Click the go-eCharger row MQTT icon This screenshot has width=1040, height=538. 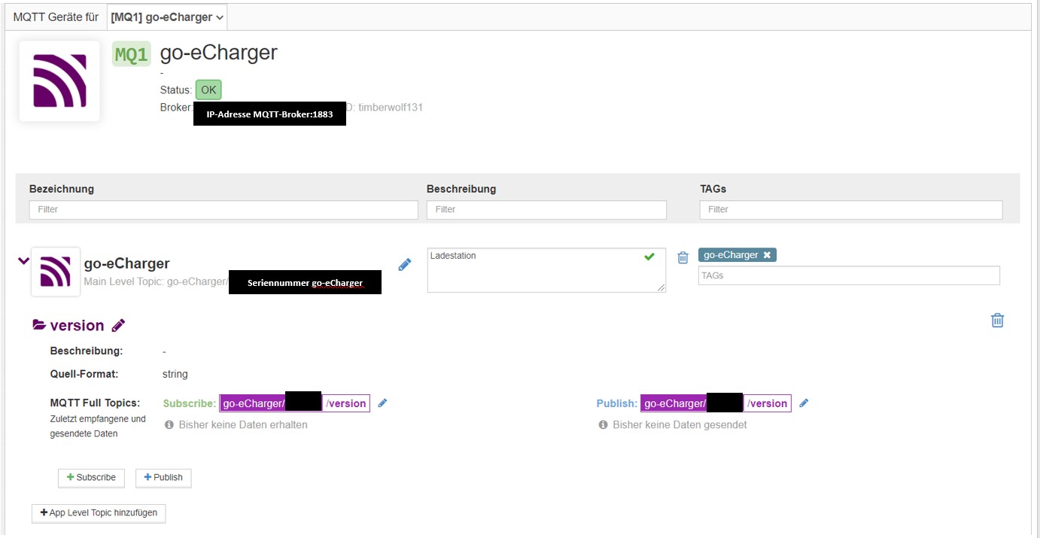pos(56,272)
